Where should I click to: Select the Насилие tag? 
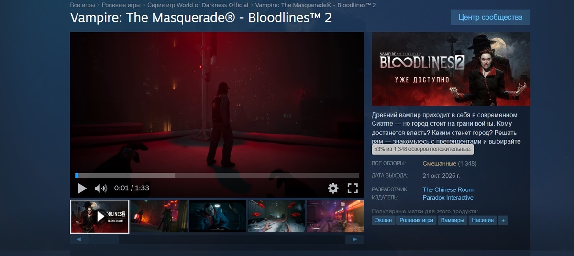[x=482, y=220]
